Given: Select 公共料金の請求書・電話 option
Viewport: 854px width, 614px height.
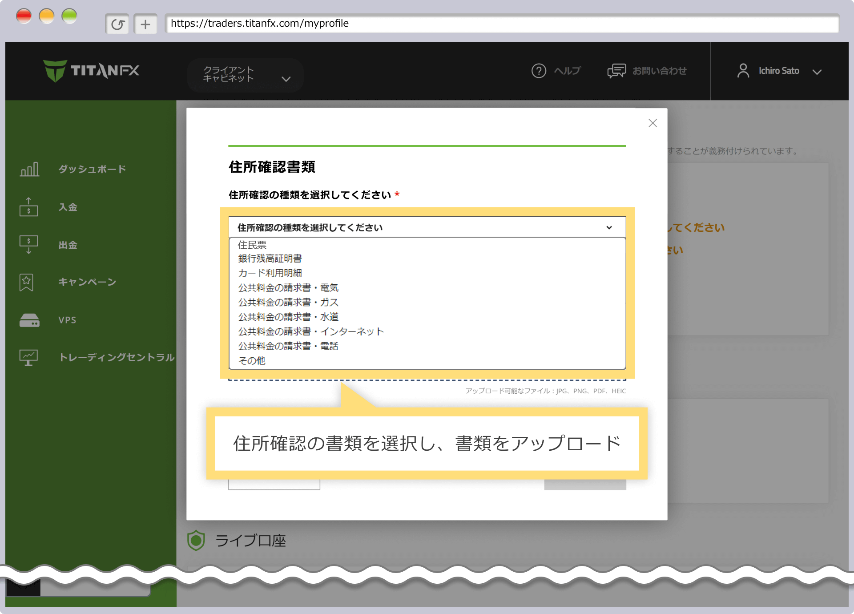Looking at the screenshot, I should point(427,346).
